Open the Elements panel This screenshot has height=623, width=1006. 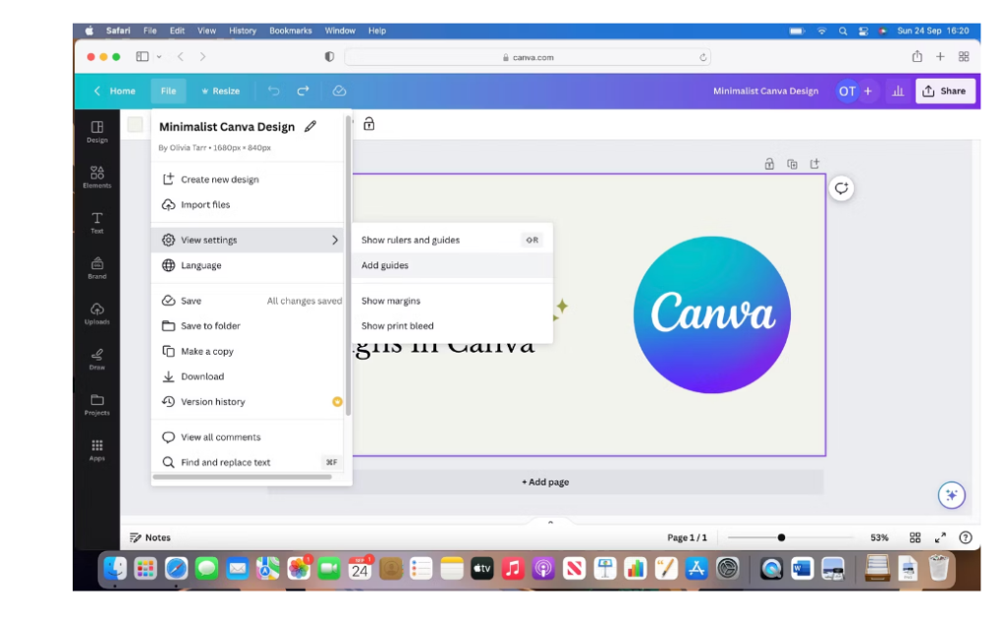click(x=97, y=177)
